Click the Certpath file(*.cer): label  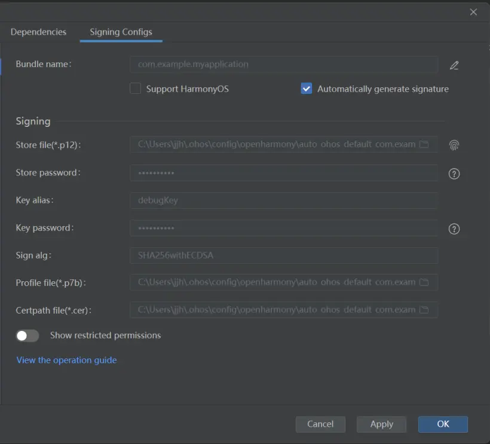53,311
